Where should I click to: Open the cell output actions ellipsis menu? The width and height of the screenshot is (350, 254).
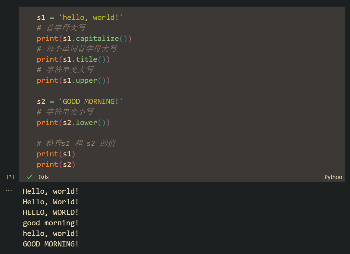[x=8, y=191]
